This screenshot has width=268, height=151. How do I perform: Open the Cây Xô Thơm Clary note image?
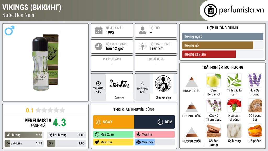click(214, 105)
